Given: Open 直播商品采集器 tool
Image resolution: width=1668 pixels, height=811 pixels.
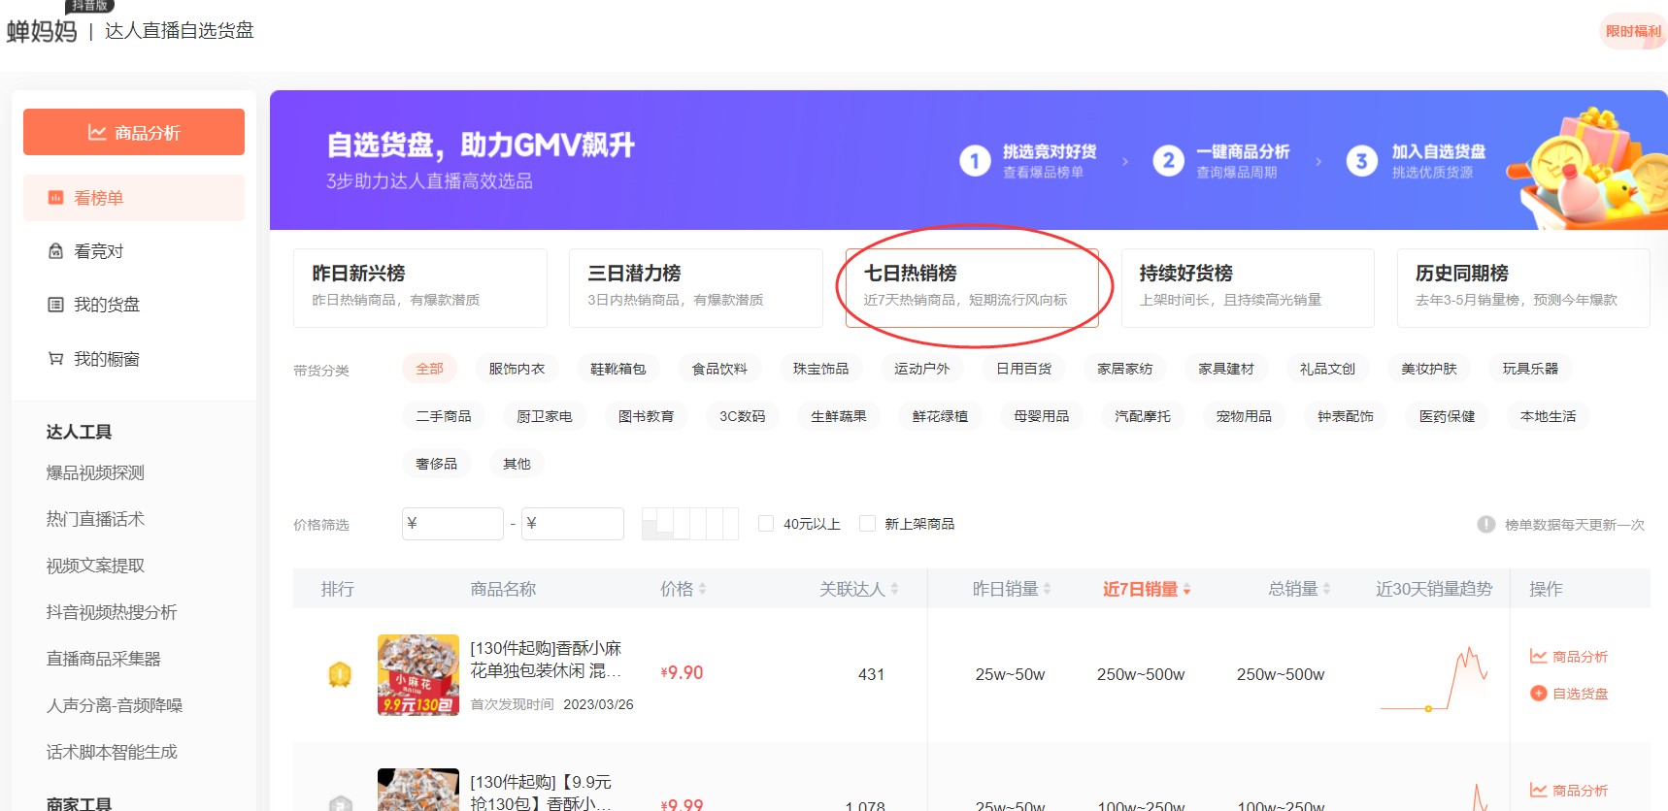Looking at the screenshot, I should pyautogui.click(x=104, y=659).
